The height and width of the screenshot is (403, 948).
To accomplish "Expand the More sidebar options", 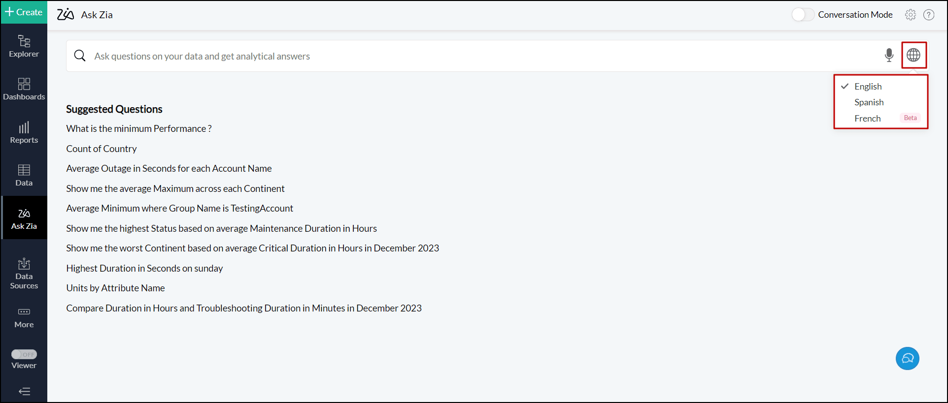I will 24,317.
